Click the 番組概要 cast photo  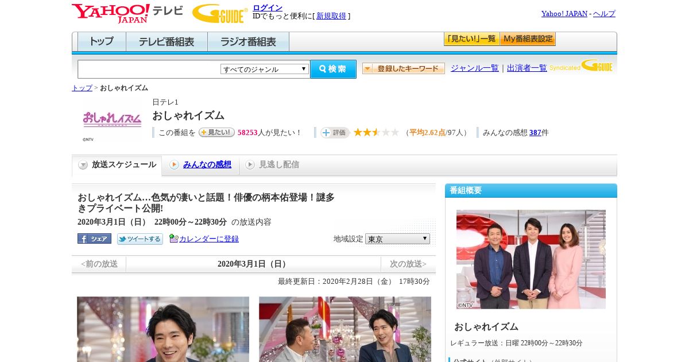pyautogui.click(x=531, y=259)
